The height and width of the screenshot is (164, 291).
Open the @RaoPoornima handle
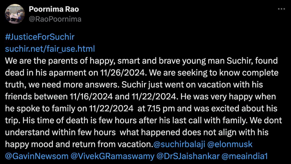click(x=55, y=19)
